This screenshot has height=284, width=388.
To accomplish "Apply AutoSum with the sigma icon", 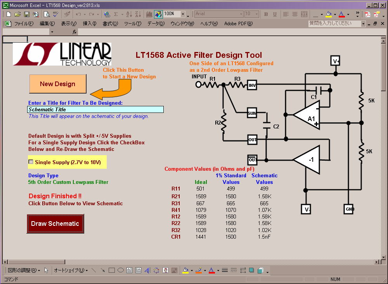I will [116, 14].
